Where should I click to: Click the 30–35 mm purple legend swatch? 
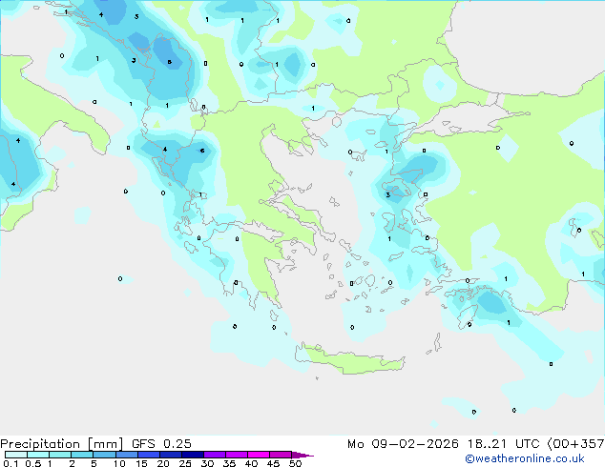coord(215,455)
